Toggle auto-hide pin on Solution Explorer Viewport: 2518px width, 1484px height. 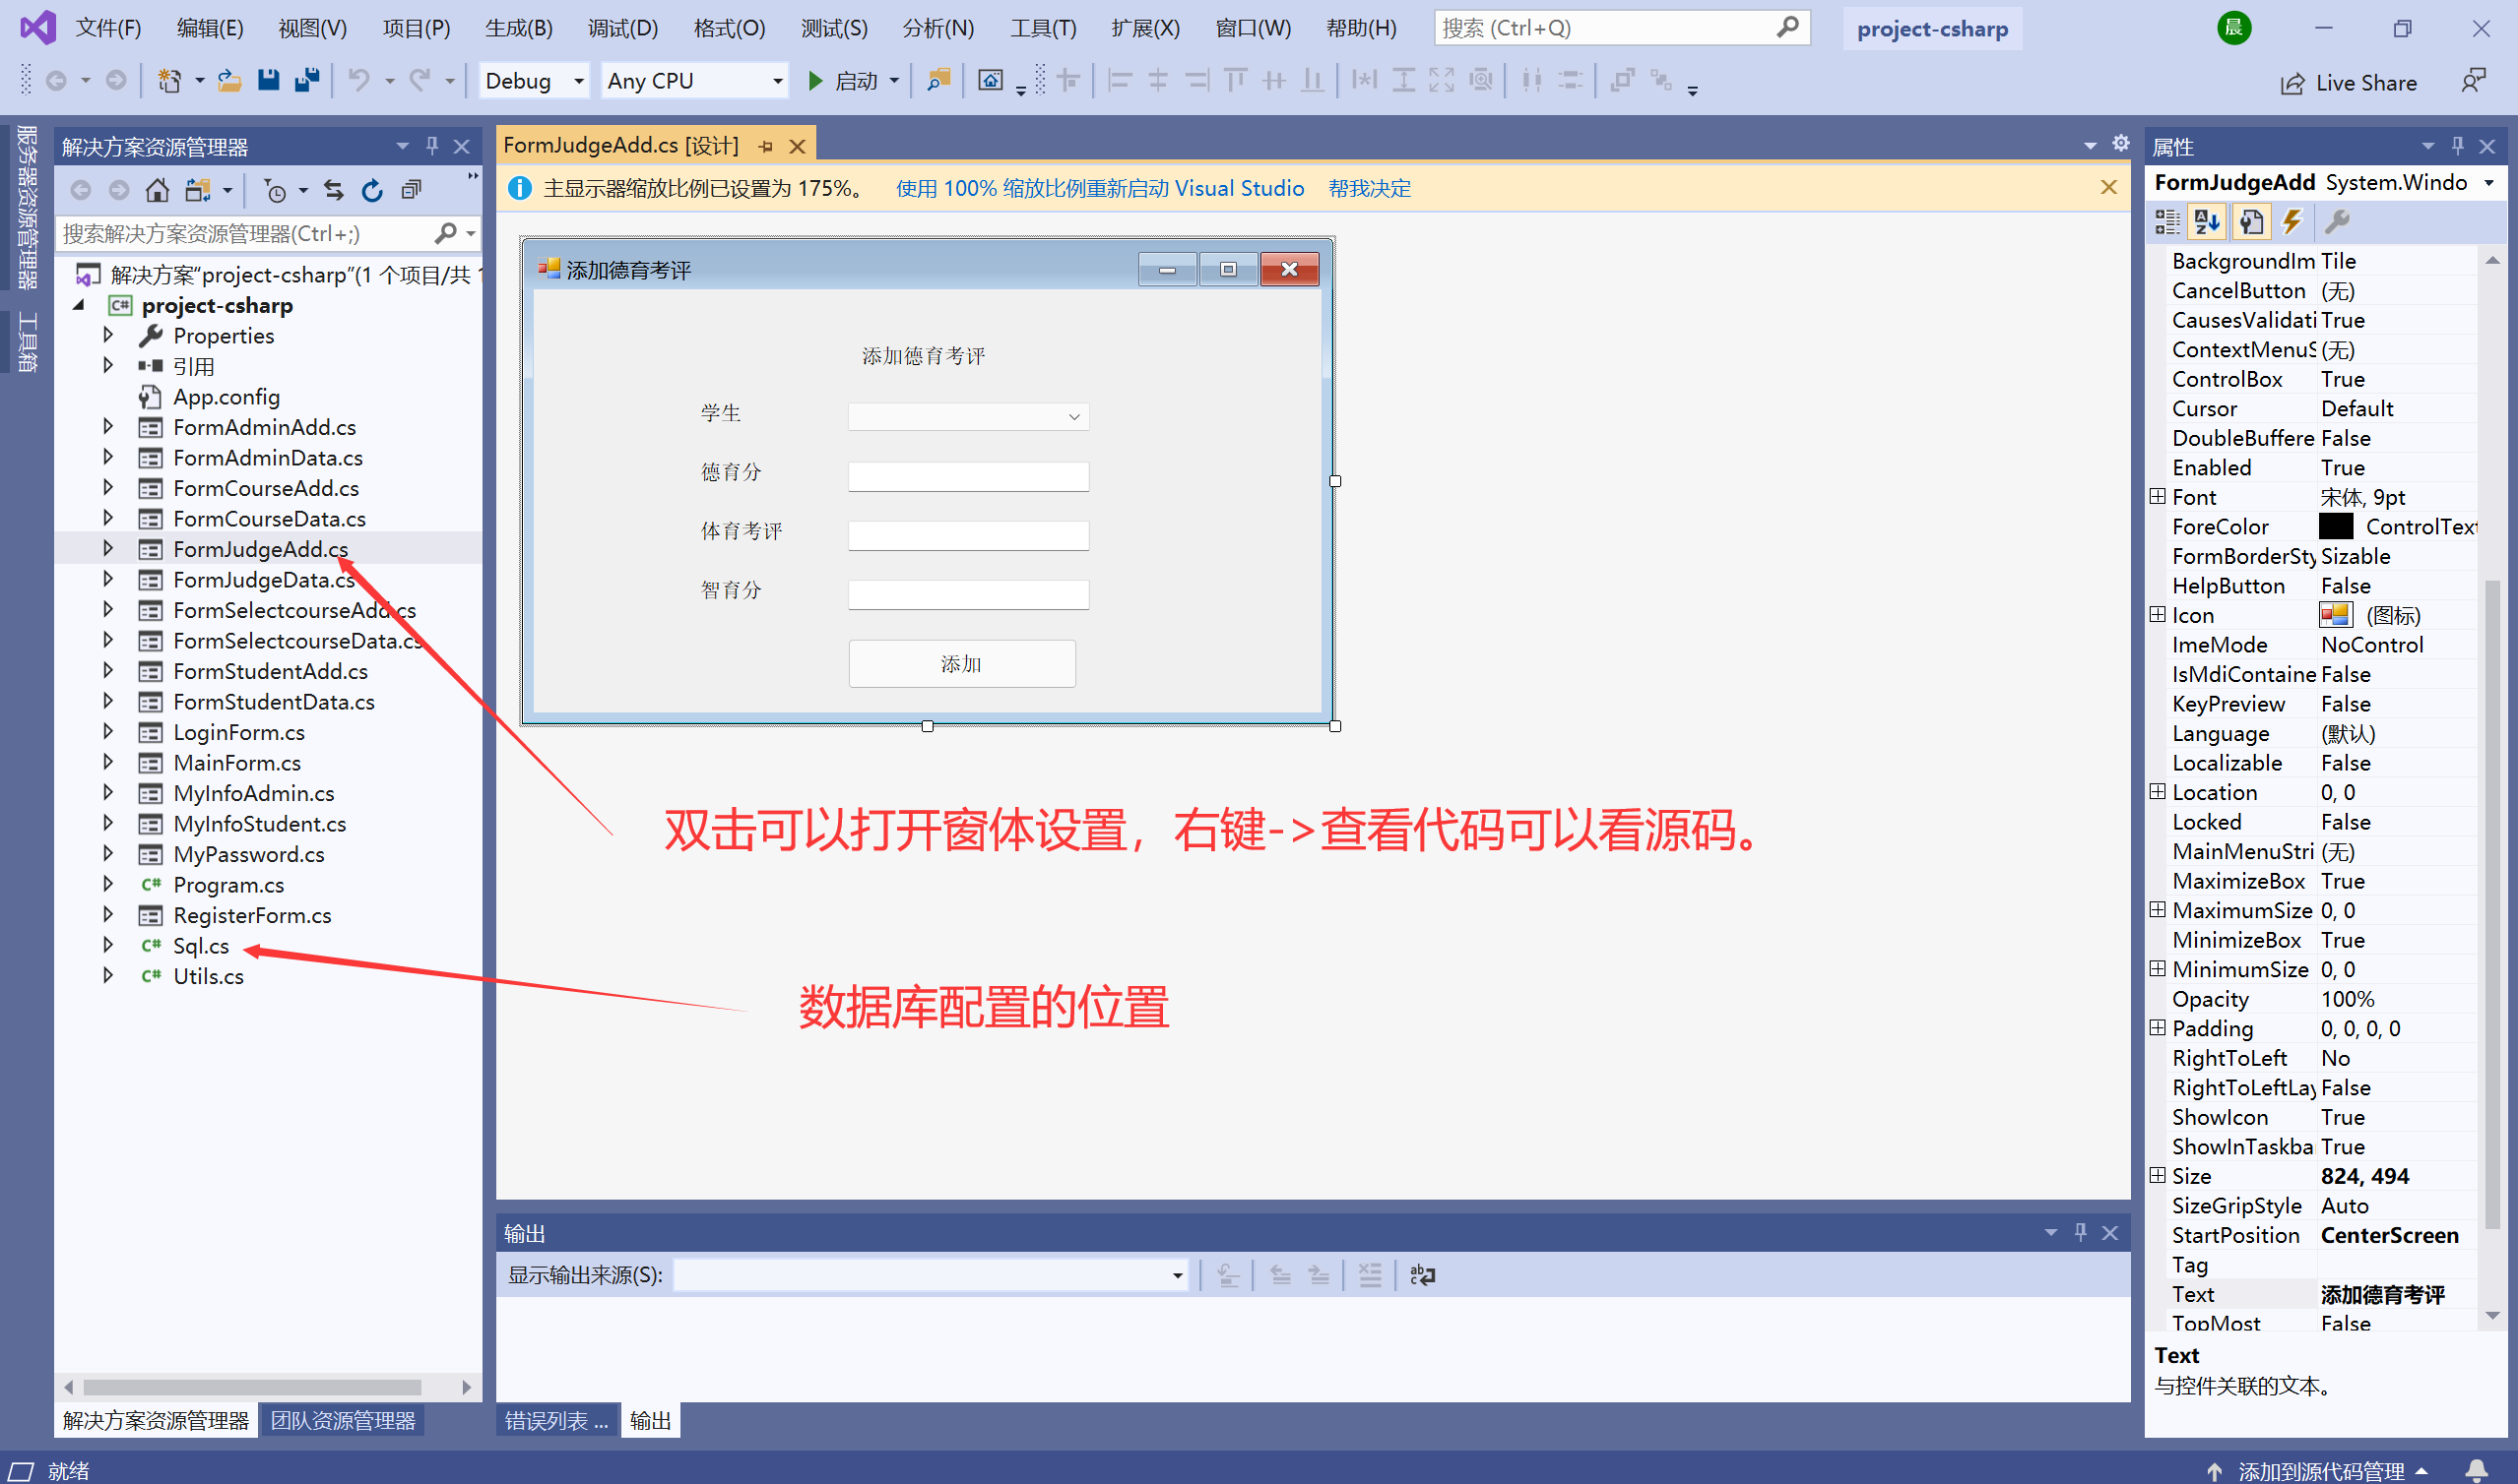pos(432,146)
